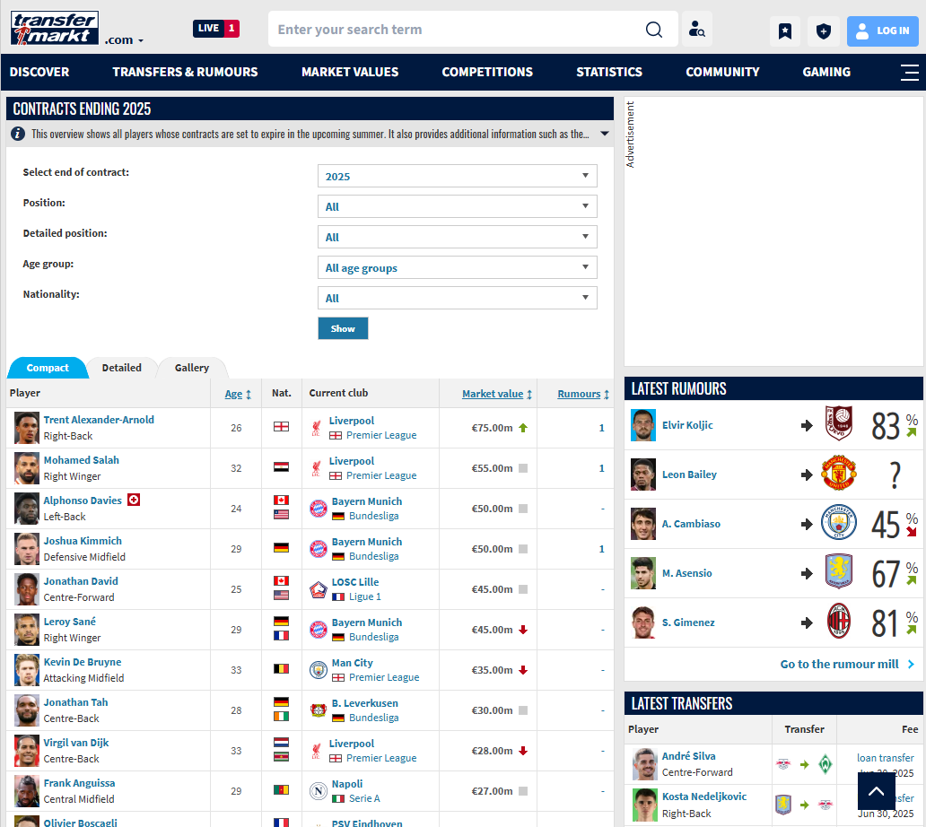
Task: Open the Community menu
Action: (722, 72)
